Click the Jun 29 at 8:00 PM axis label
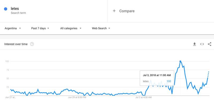Screen dimensions: 214x107 [x=77, y=97]
